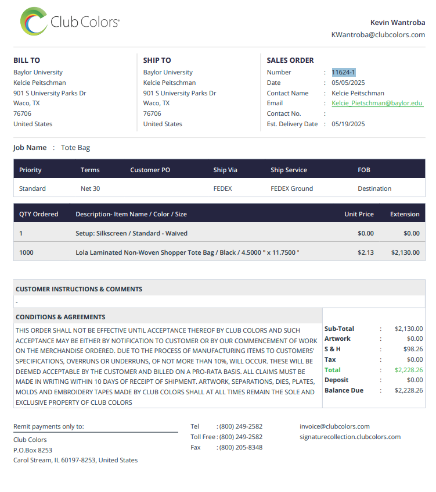Click the green Total amount $2,228.26
This screenshot has height=492, width=436.
(409, 370)
